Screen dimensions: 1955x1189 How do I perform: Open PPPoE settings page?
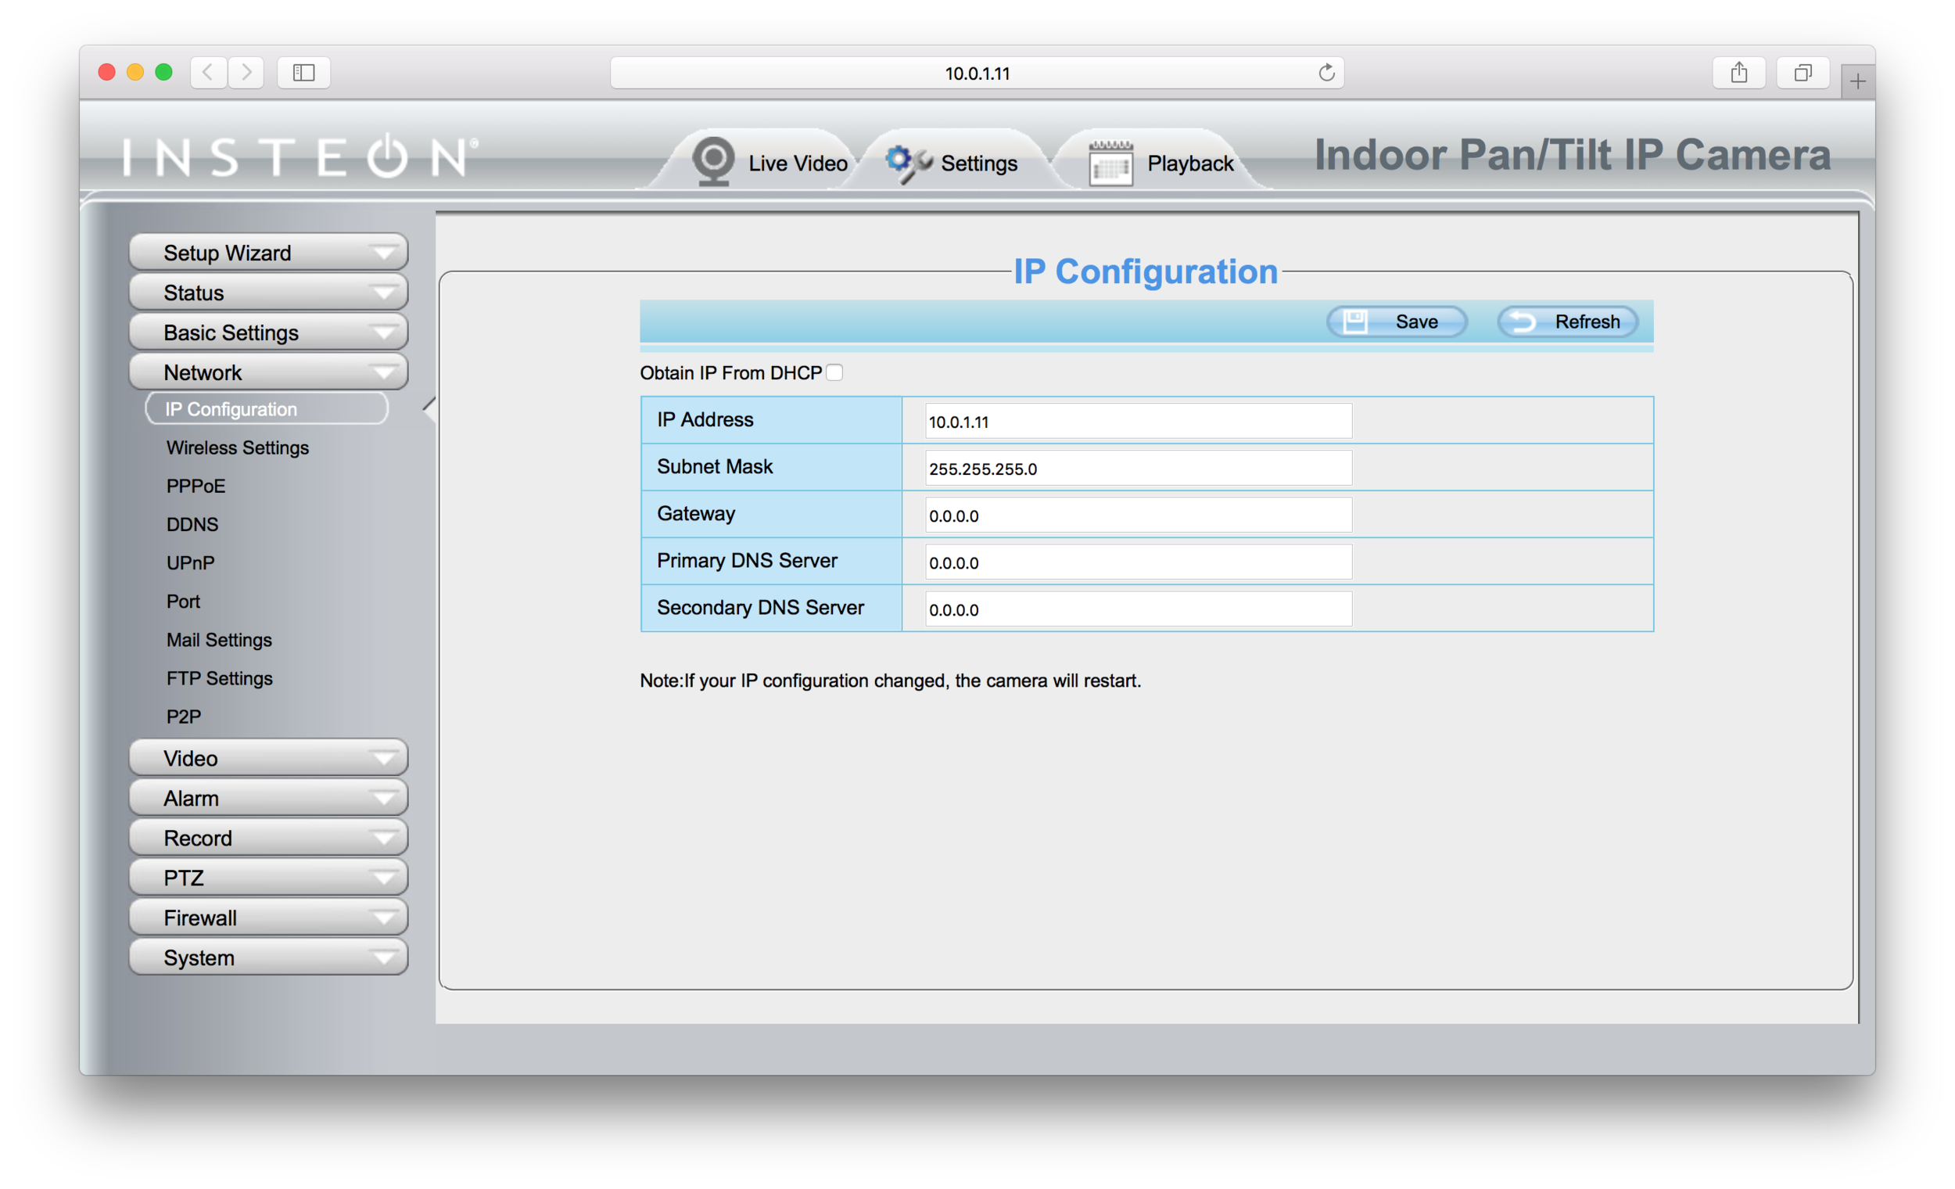tap(196, 486)
